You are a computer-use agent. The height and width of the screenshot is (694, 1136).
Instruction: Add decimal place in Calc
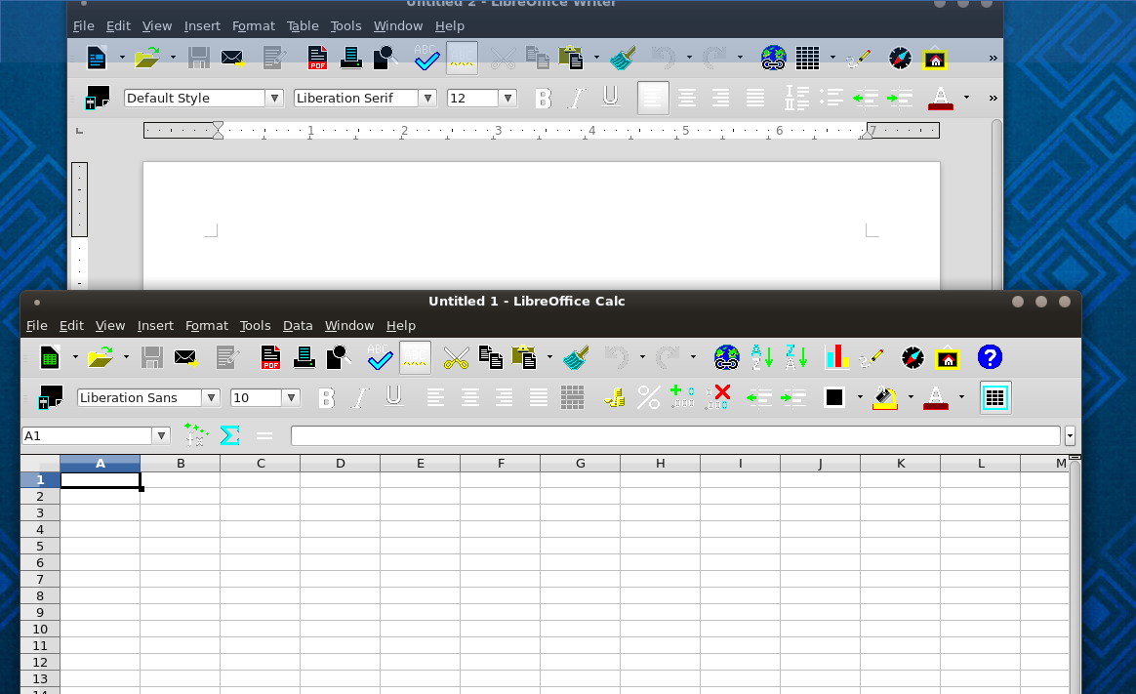click(x=682, y=397)
